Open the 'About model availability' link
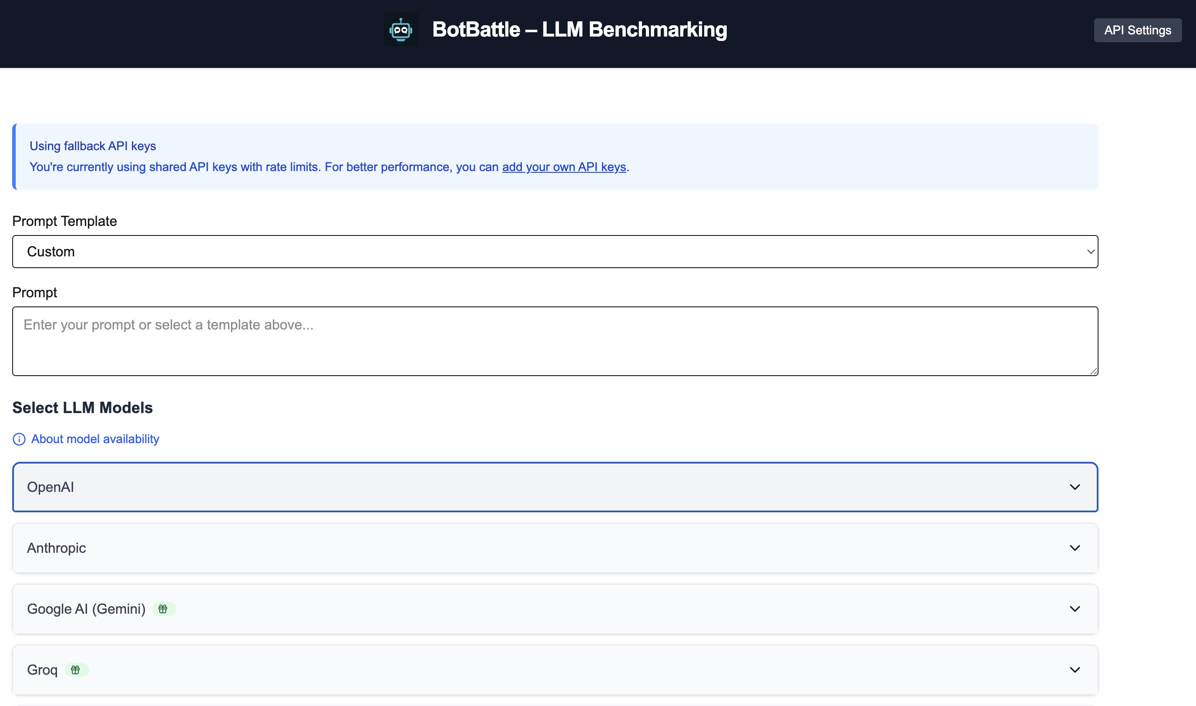The height and width of the screenshot is (706, 1196). (95, 439)
